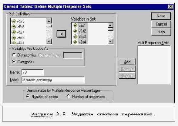
Task: Cancel the dialog
Action: pos(161,24)
